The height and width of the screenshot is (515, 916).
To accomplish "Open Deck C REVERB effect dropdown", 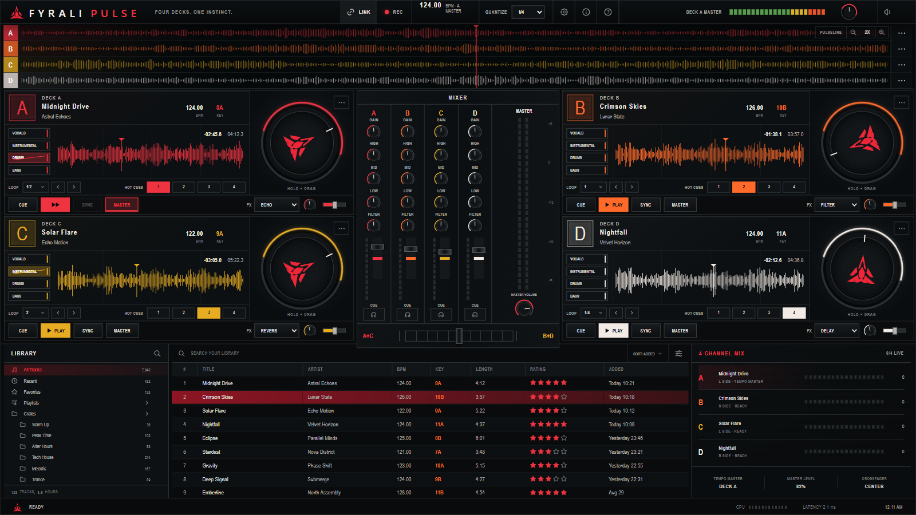I will pos(277,331).
